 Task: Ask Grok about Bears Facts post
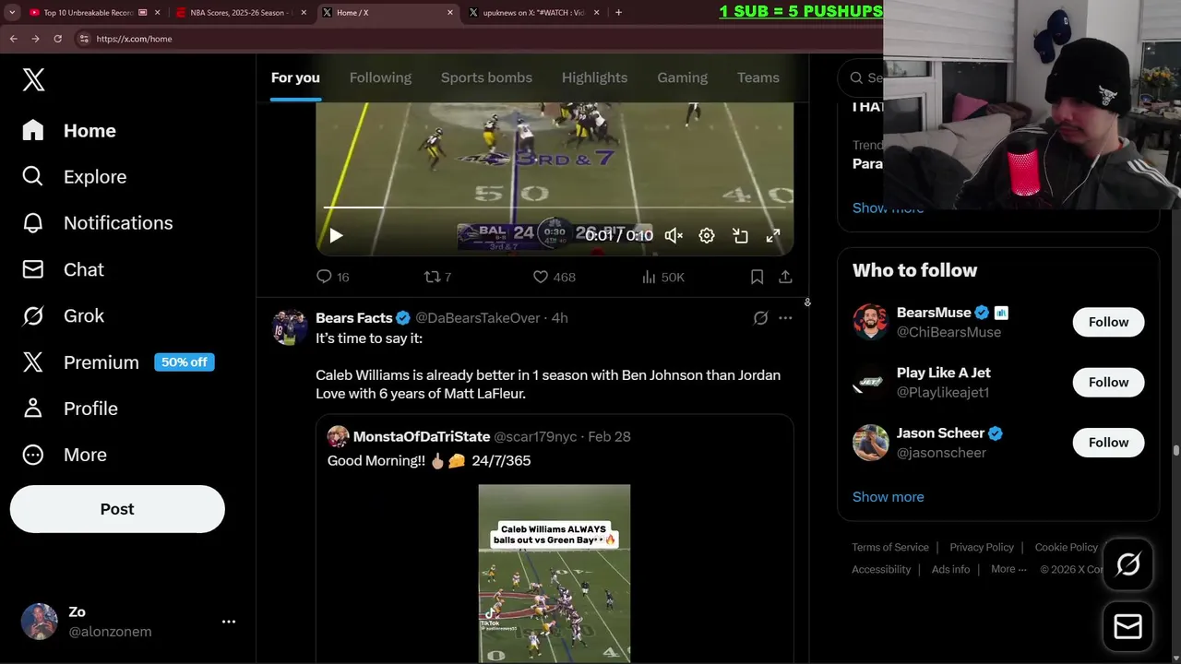(760, 318)
